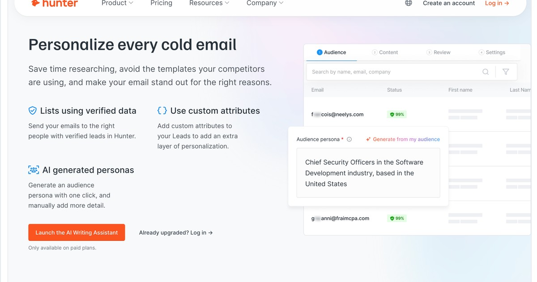Click the 99% verified badge for neelys.com email
Image resolution: width=537 pixels, height=282 pixels.
(x=397, y=115)
